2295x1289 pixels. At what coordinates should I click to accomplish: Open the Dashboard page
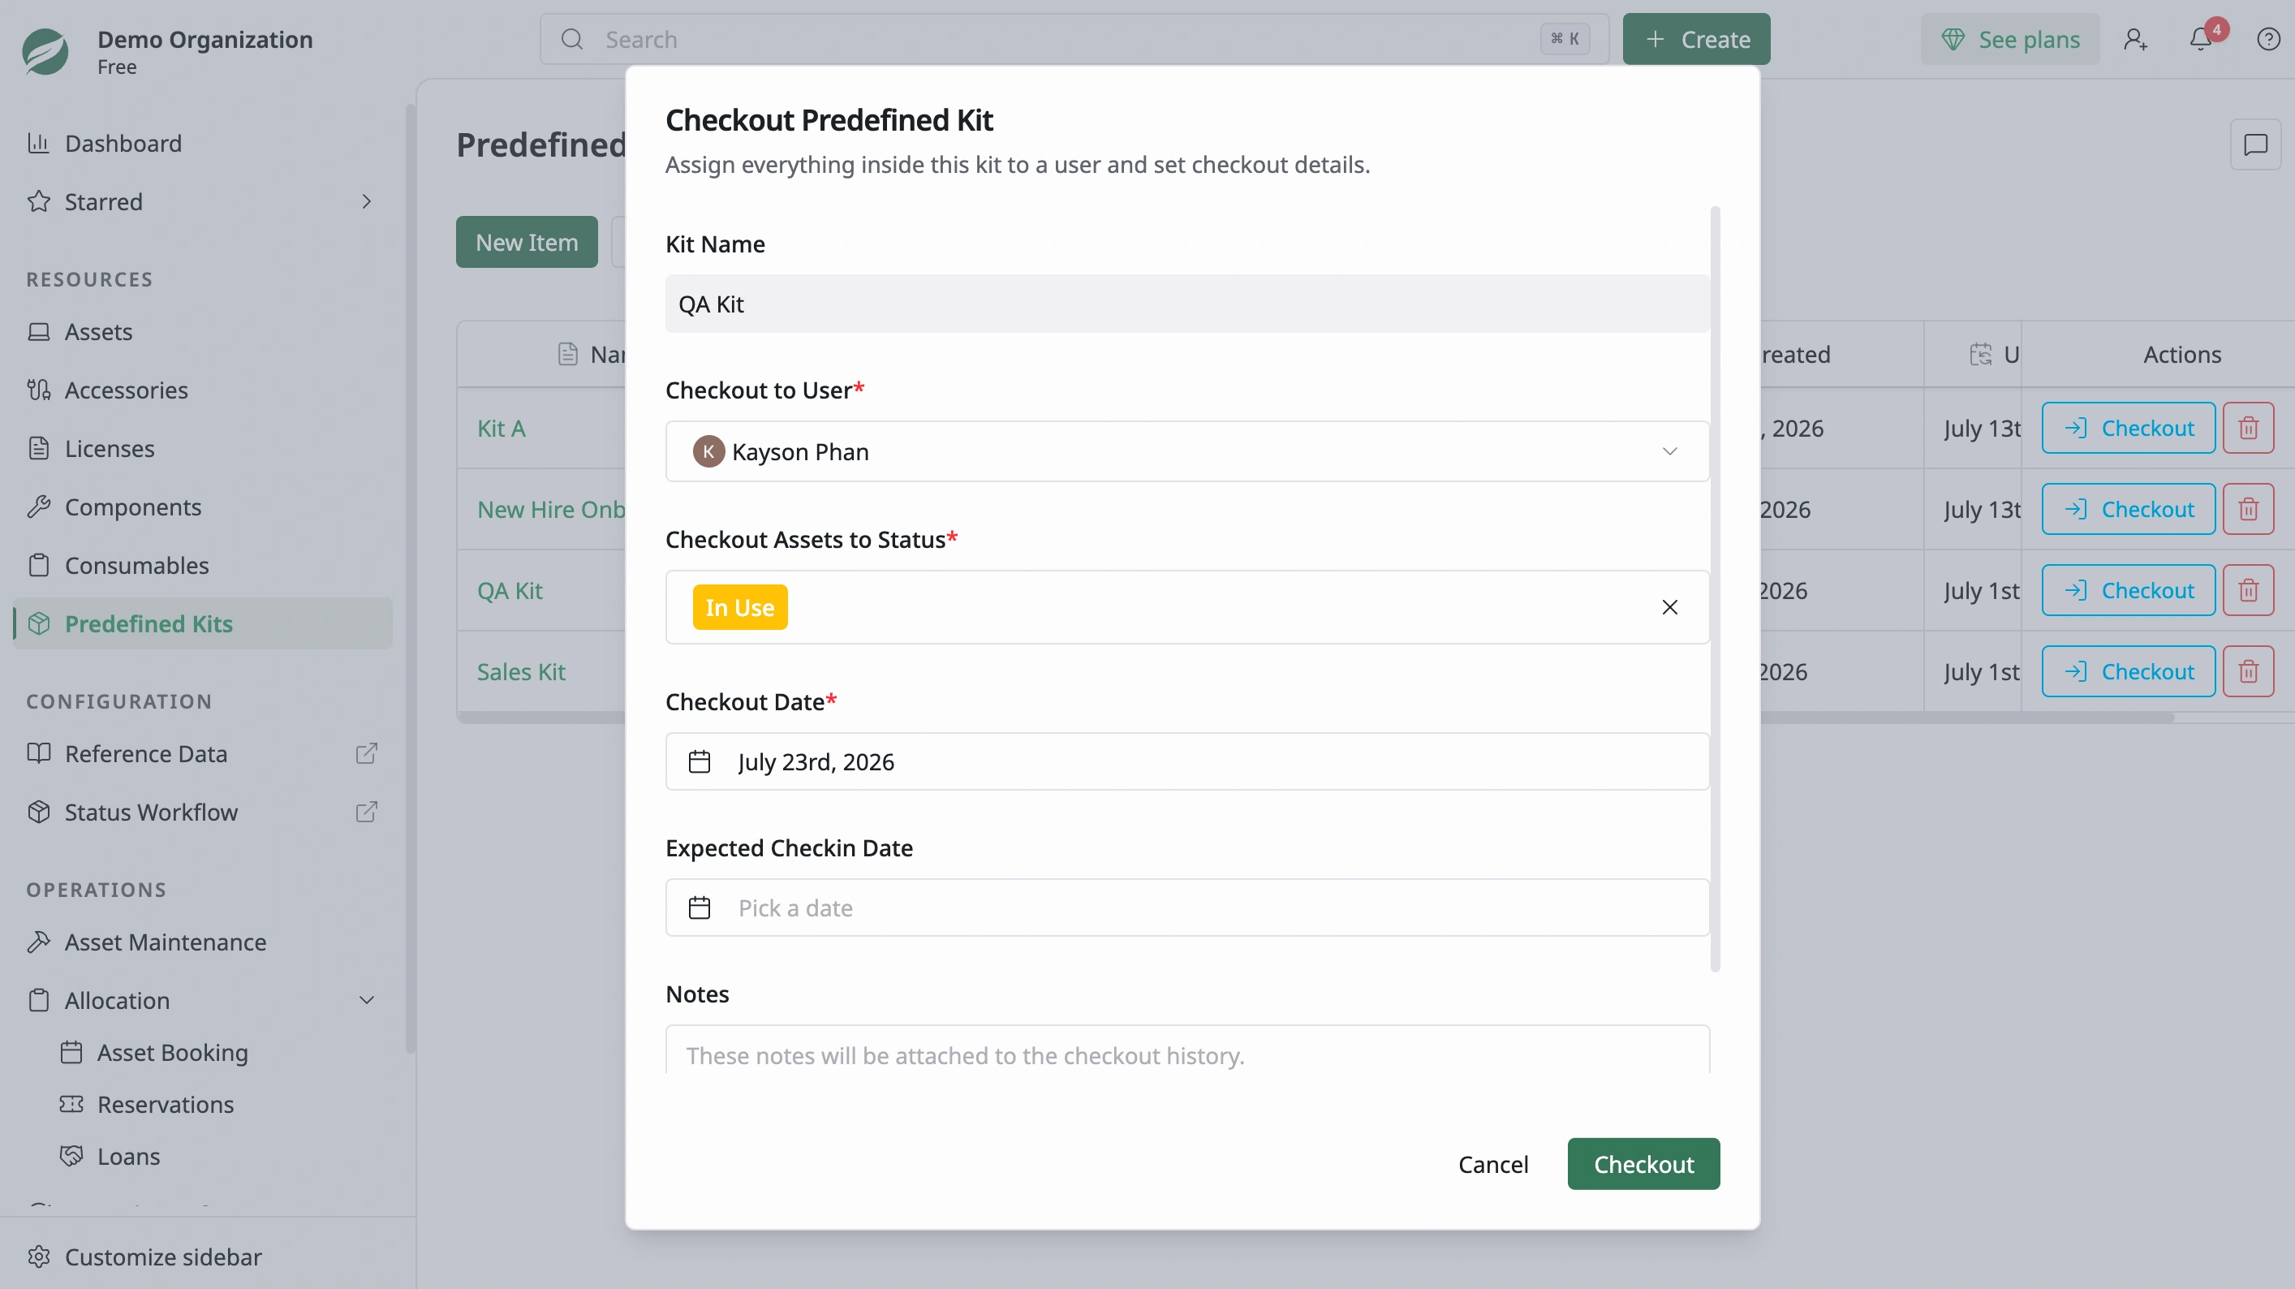coord(203,144)
